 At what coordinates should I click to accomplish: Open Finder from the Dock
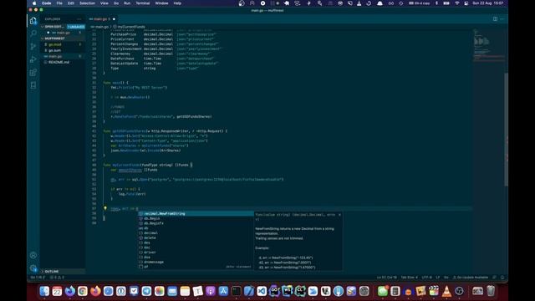44,291
